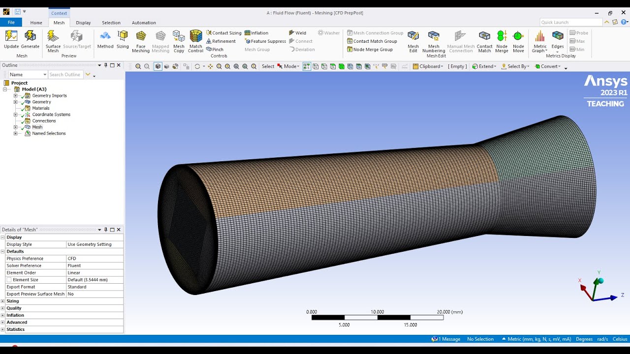Choose the Mesh Copy tool
The image size is (630, 354).
[179, 41]
